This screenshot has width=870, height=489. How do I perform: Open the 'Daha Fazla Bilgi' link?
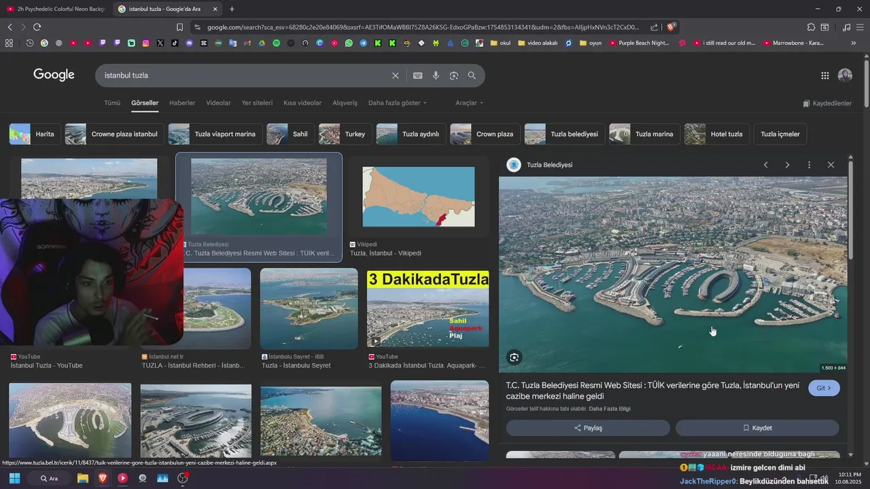pos(610,409)
